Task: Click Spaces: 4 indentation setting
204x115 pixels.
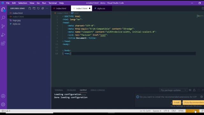Action: pos(157,111)
